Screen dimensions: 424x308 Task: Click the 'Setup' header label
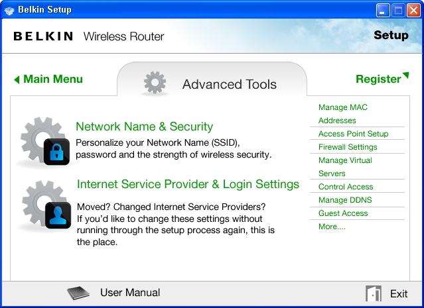click(391, 35)
